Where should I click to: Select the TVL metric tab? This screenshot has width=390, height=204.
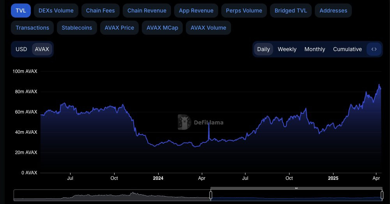point(21,11)
